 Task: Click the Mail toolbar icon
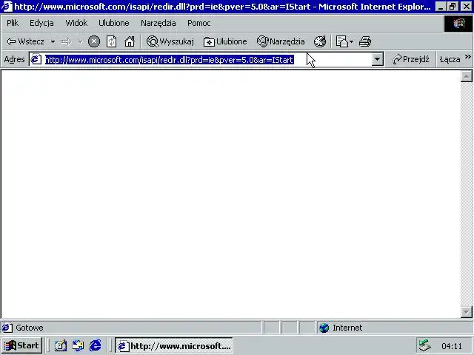(x=342, y=41)
